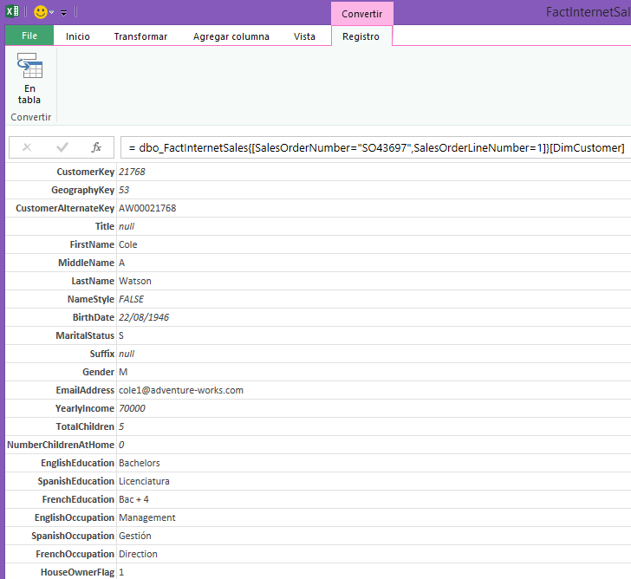The width and height of the screenshot is (631, 579).
Task: Select the Registro tab
Action: coord(361,36)
